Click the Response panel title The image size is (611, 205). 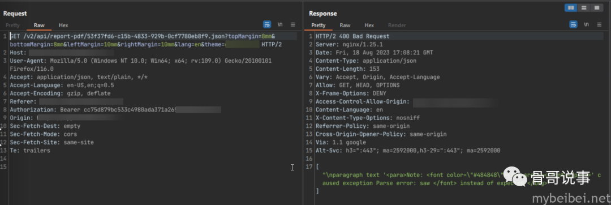point(322,14)
